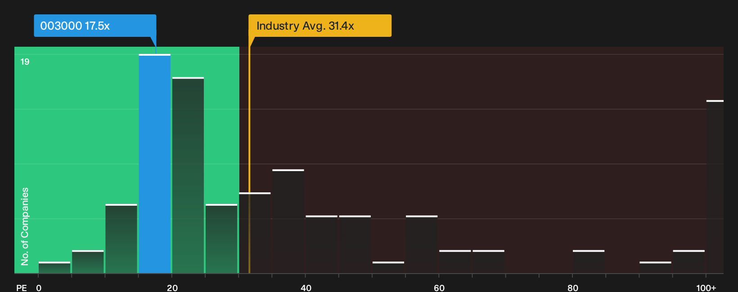Image resolution: width=738 pixels, height=292 pixels.
Task: Click the blue 003000 17.5x label
Action: [95, 26]
